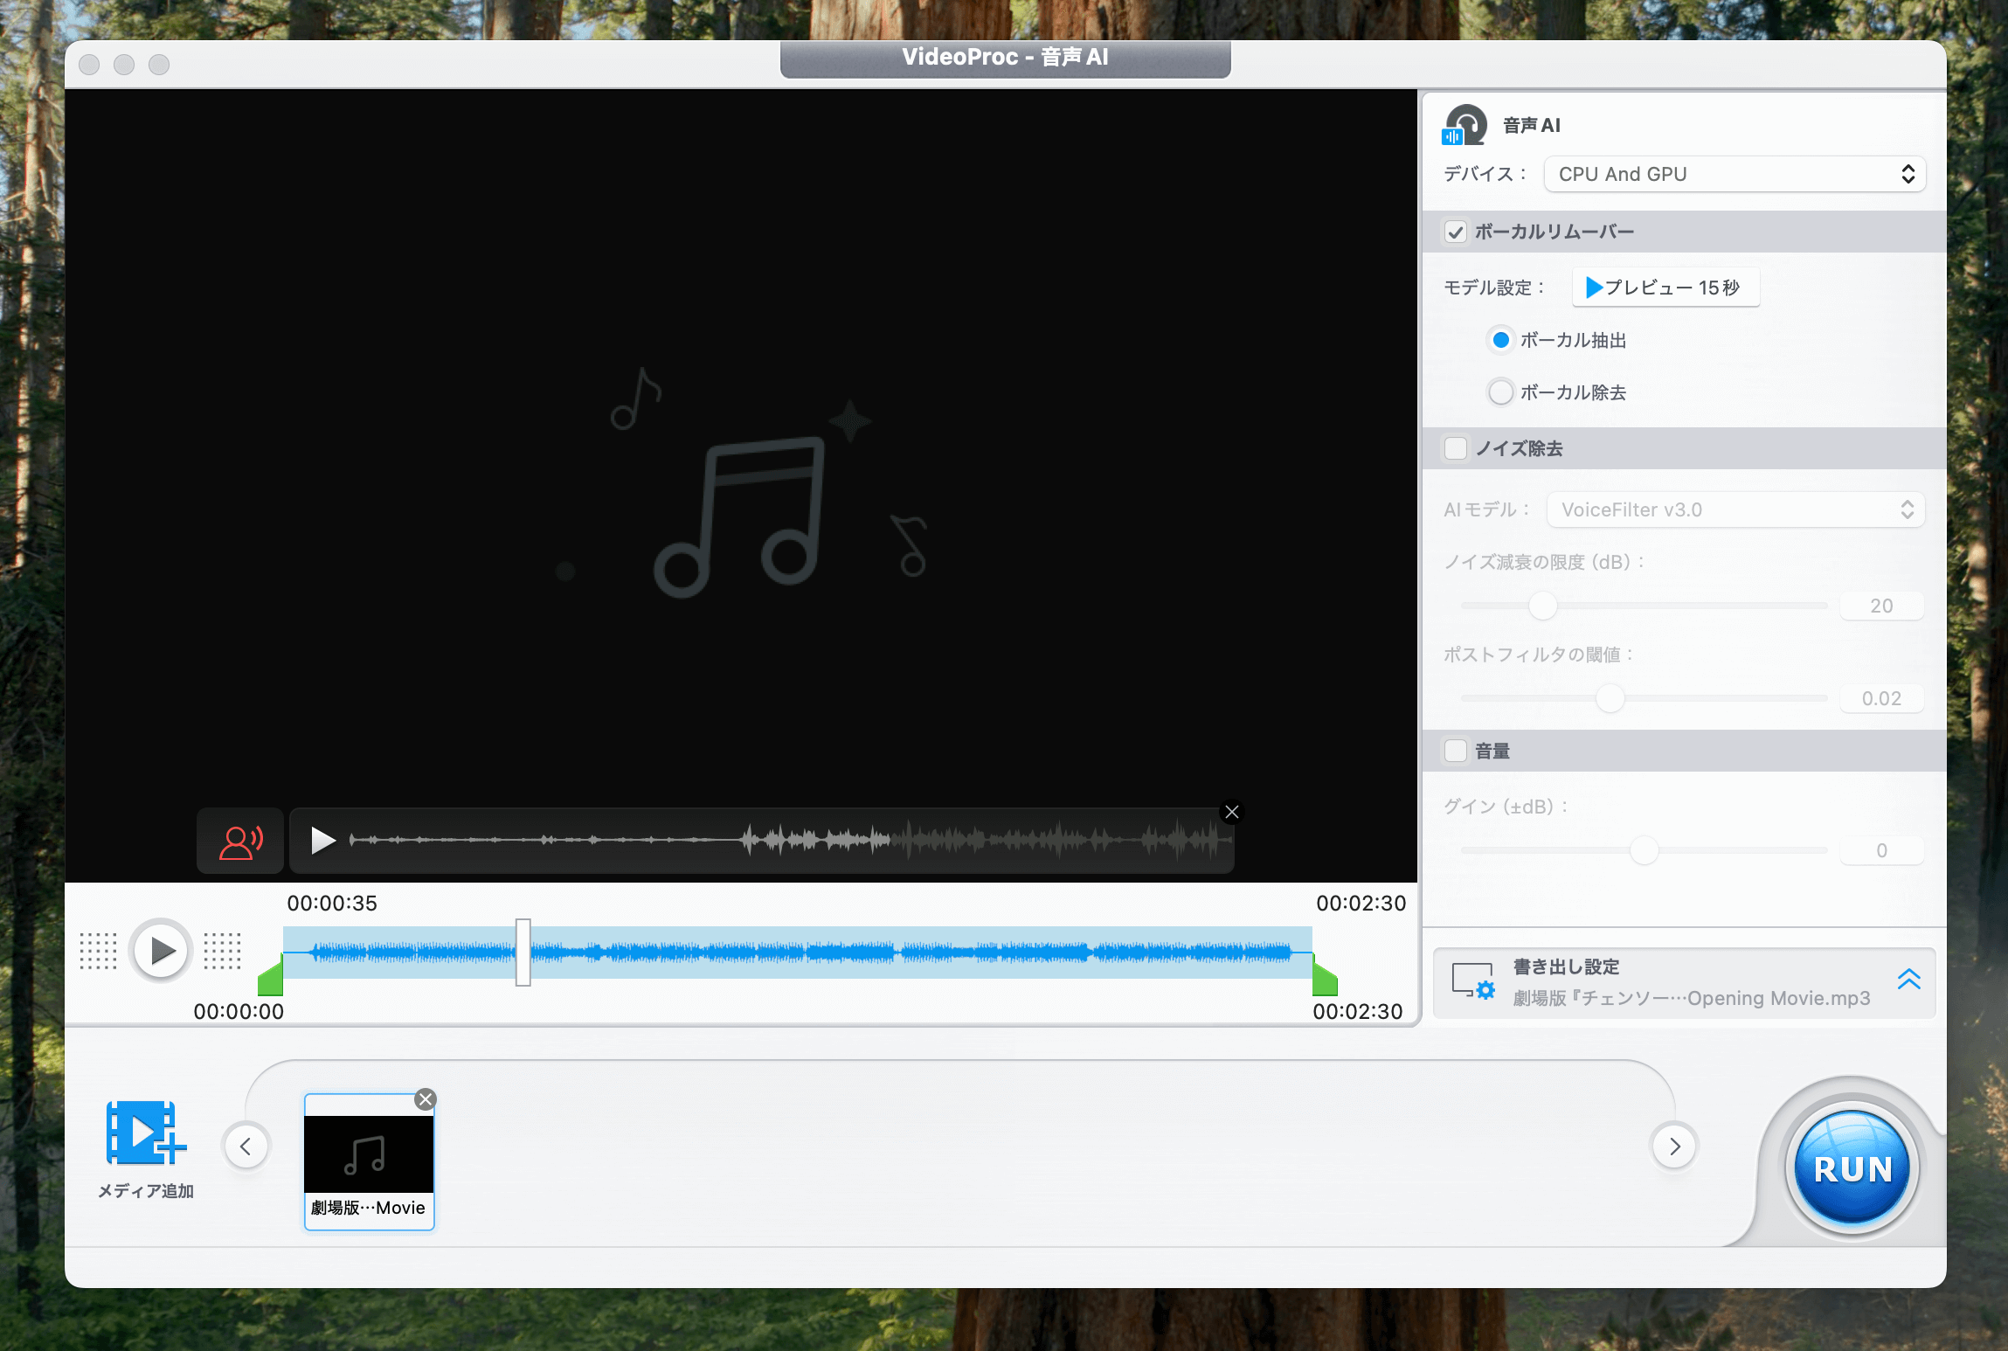Click the RUN button

coord(1852,1168)
